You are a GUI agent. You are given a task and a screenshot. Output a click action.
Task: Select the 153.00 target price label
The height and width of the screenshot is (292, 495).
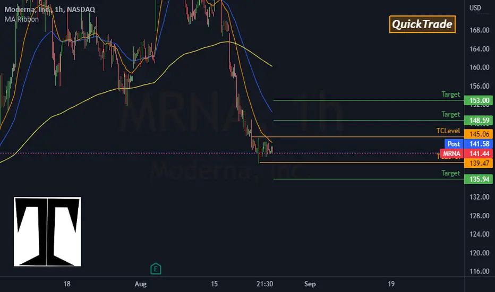coord(479,100)
